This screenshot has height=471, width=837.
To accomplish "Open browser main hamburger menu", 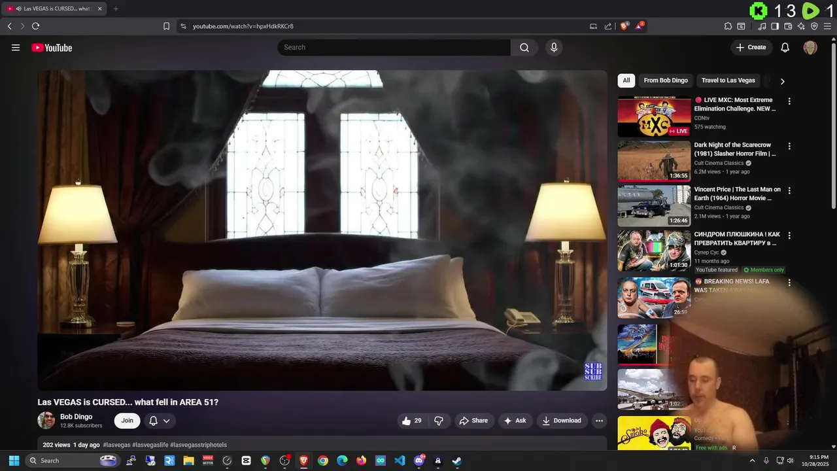I will click(x=828, y=26).
